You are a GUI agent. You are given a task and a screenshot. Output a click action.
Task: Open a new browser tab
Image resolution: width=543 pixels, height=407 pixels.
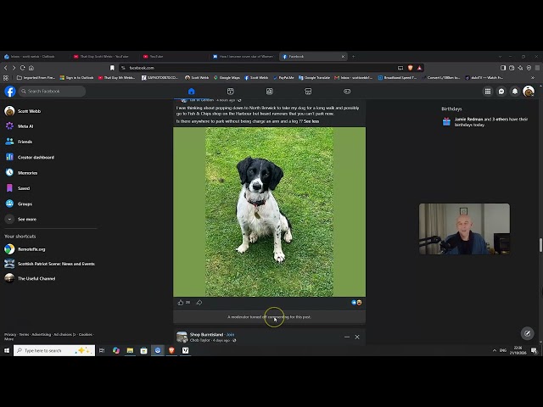tap(353, 57)
